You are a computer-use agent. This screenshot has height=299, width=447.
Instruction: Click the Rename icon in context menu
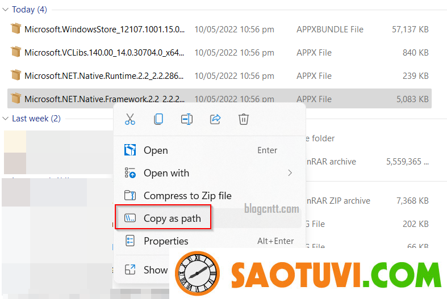click(x=187, y=119)
